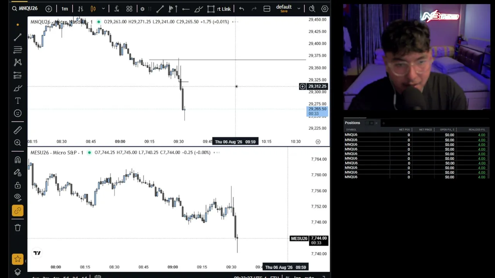Toggle magnet mode for drawings
495x278 pixels.
(17, 160)
